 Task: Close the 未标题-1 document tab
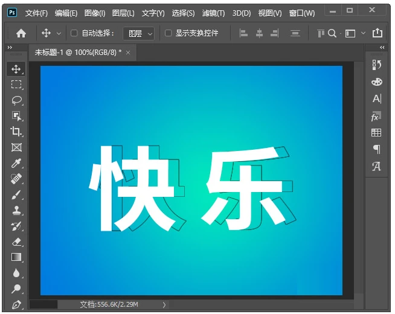128,53
